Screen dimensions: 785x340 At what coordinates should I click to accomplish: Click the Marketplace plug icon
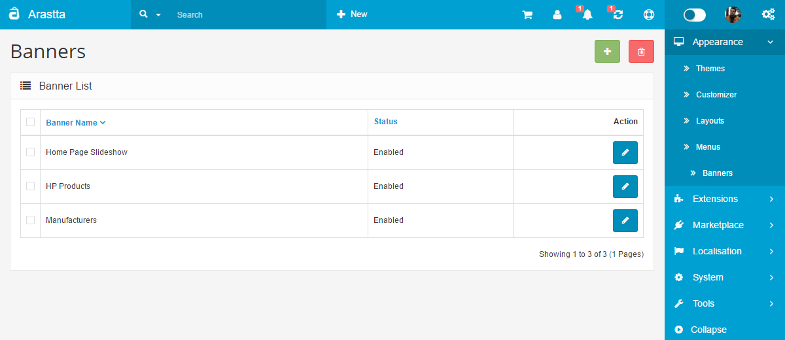pyautogui.click(x=679, y=225)
